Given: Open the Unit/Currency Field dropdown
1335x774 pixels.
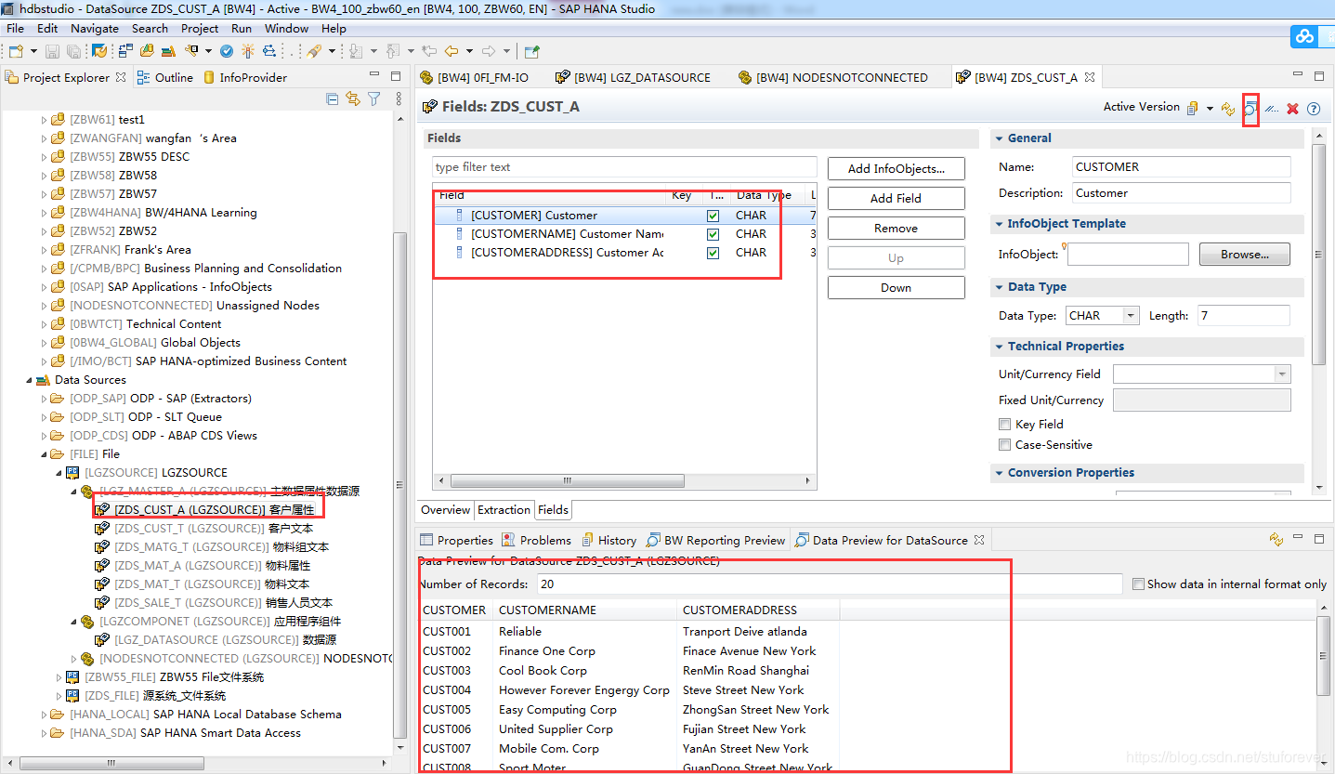Looking at the screenshot, I should point(1282,374).
